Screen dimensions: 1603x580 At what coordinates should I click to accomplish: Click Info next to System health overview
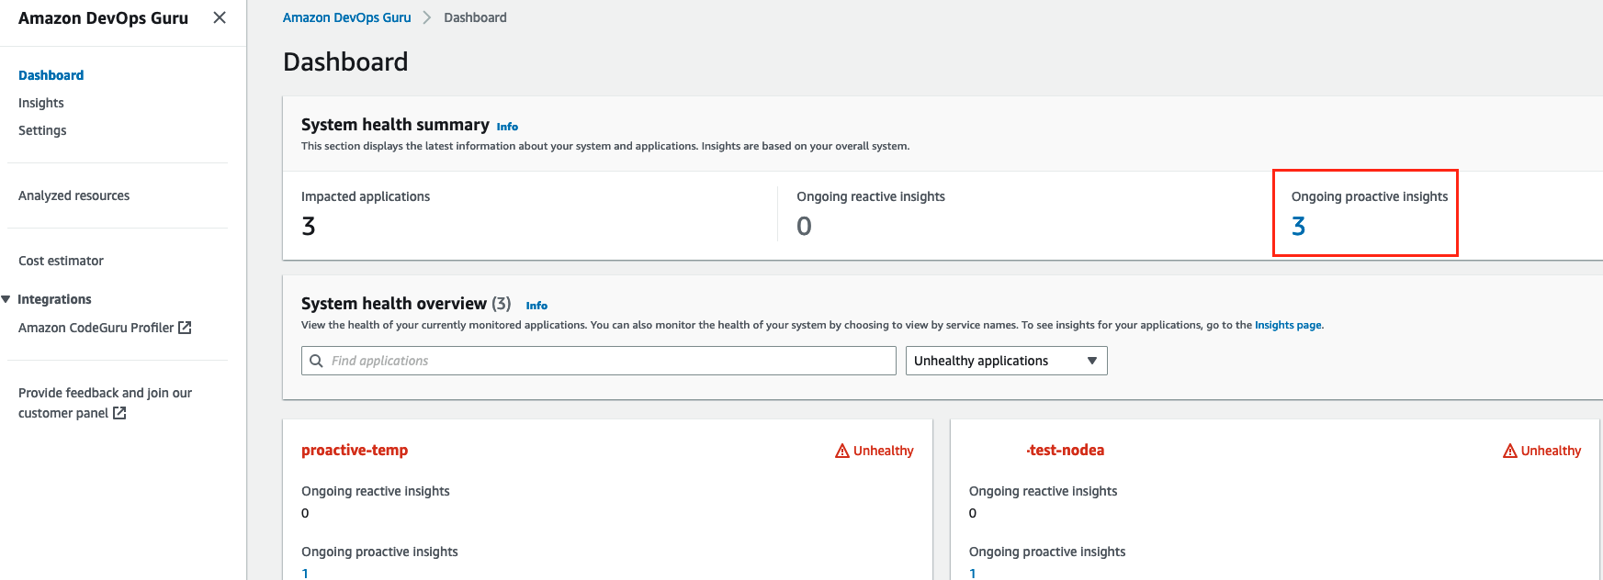click(536, 306)
